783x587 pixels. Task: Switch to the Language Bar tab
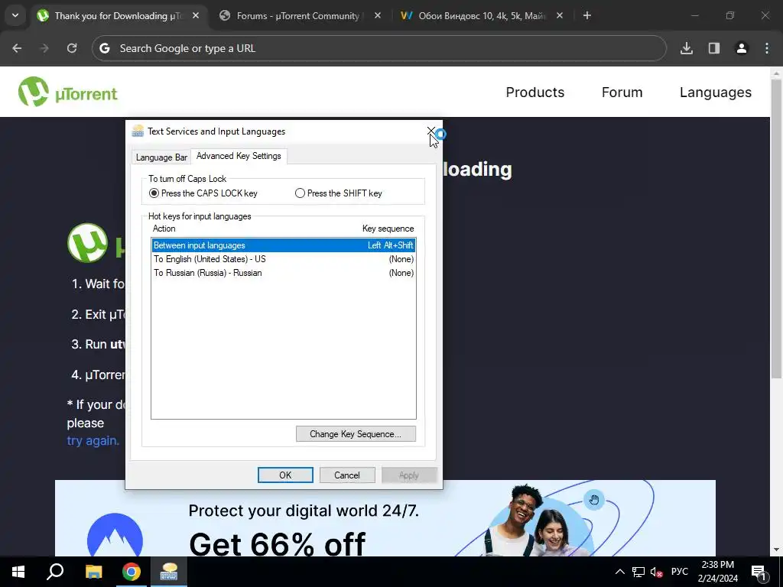[x=161, y=157]
